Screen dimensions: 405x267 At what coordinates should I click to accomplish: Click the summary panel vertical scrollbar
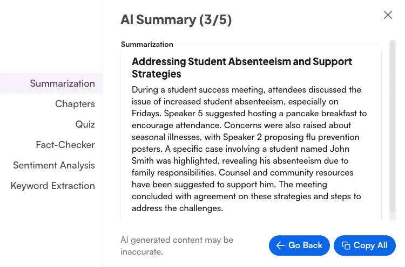[x=392, y=129]
